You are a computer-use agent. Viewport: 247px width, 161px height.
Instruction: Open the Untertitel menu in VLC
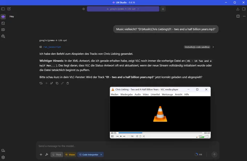click(x=155, y=94)
